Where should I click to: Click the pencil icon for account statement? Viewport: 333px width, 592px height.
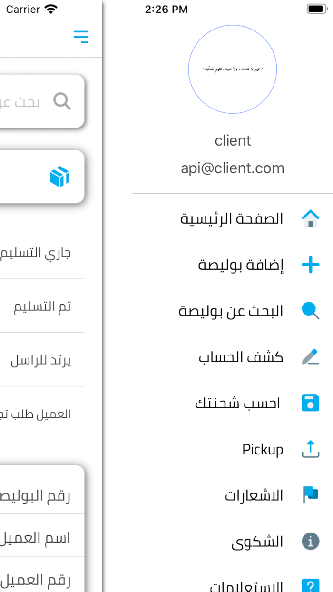(x=310, y=357)
